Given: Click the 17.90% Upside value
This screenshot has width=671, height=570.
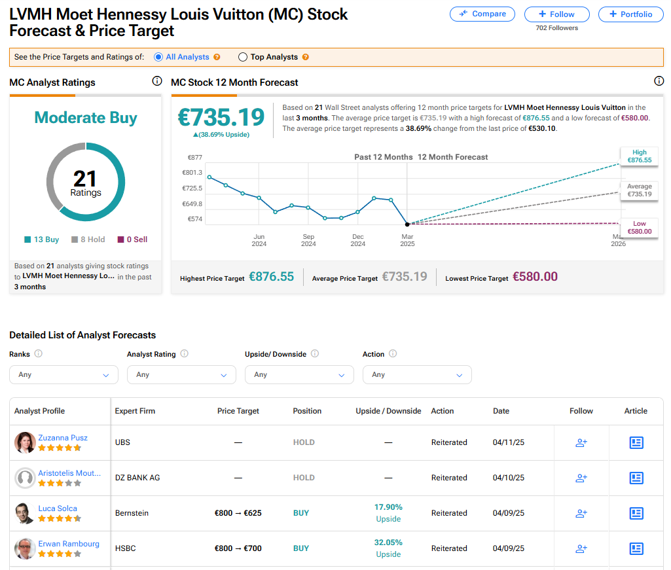Looking at the screenshot, I should (x=388, y=512).
